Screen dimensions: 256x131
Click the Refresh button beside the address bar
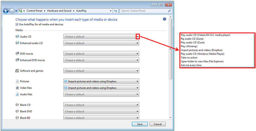[x=116, y=11]
